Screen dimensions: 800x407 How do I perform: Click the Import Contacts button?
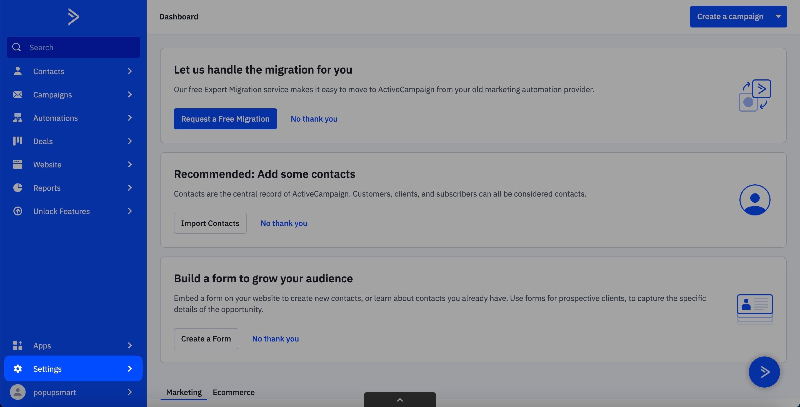(x=210, y=223)
